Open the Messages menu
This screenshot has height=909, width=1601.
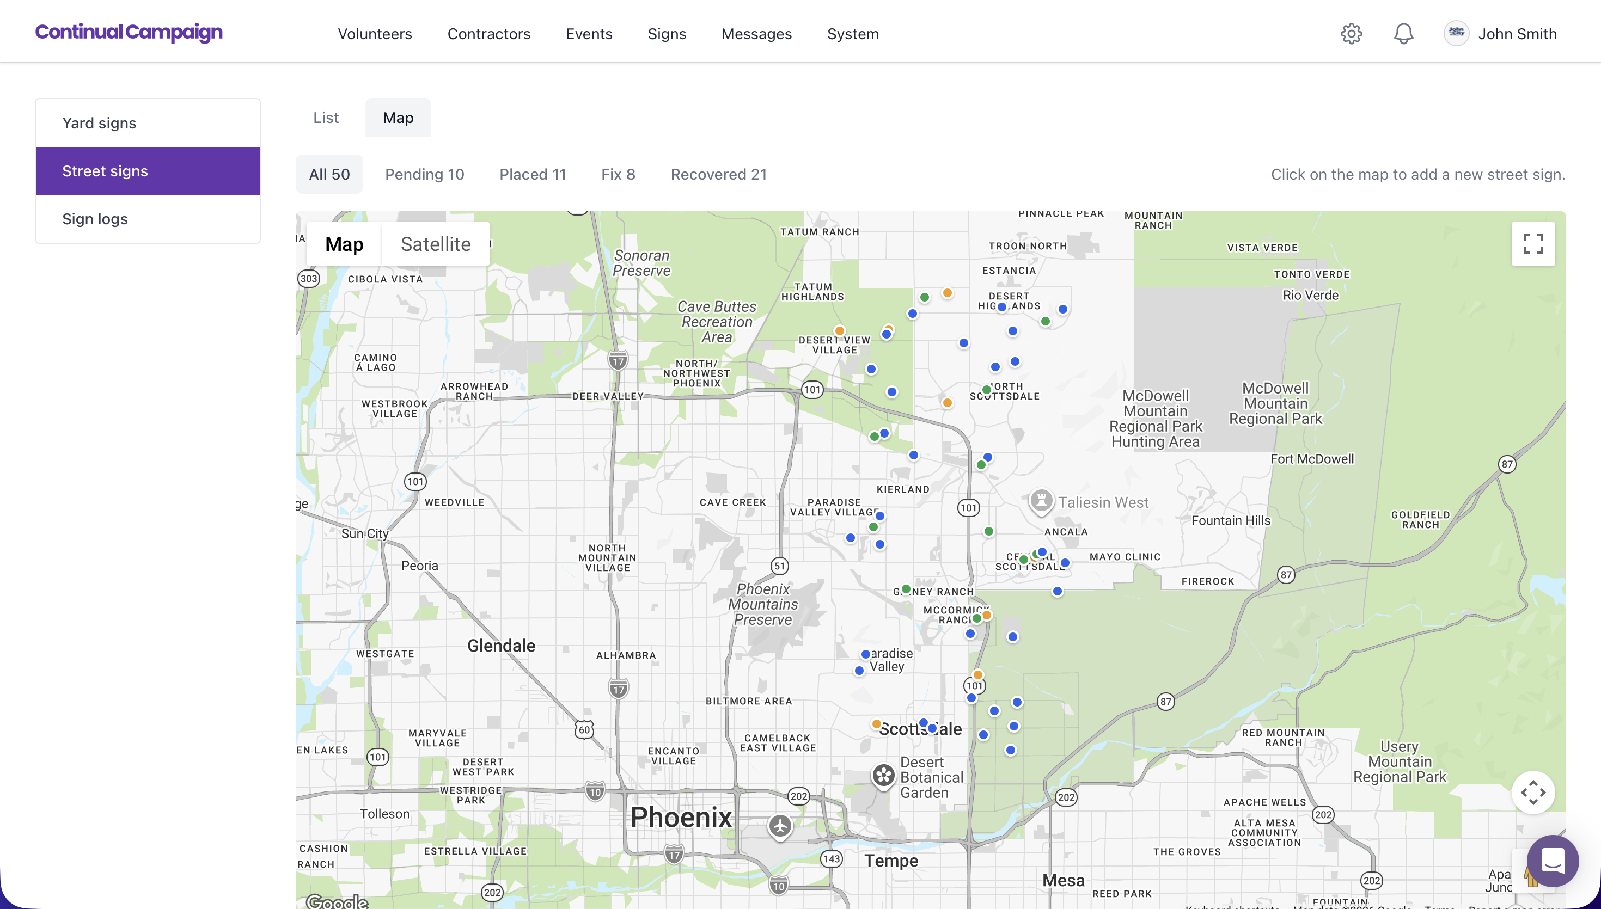(x=756, y=34)
